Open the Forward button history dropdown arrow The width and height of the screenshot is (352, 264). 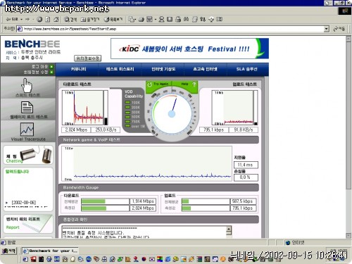[x=33, y=19]
